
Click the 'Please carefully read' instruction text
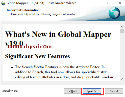tap(43, 14)
